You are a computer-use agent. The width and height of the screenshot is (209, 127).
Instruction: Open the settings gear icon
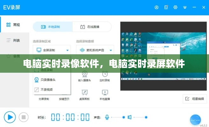[x=175, y=7]
